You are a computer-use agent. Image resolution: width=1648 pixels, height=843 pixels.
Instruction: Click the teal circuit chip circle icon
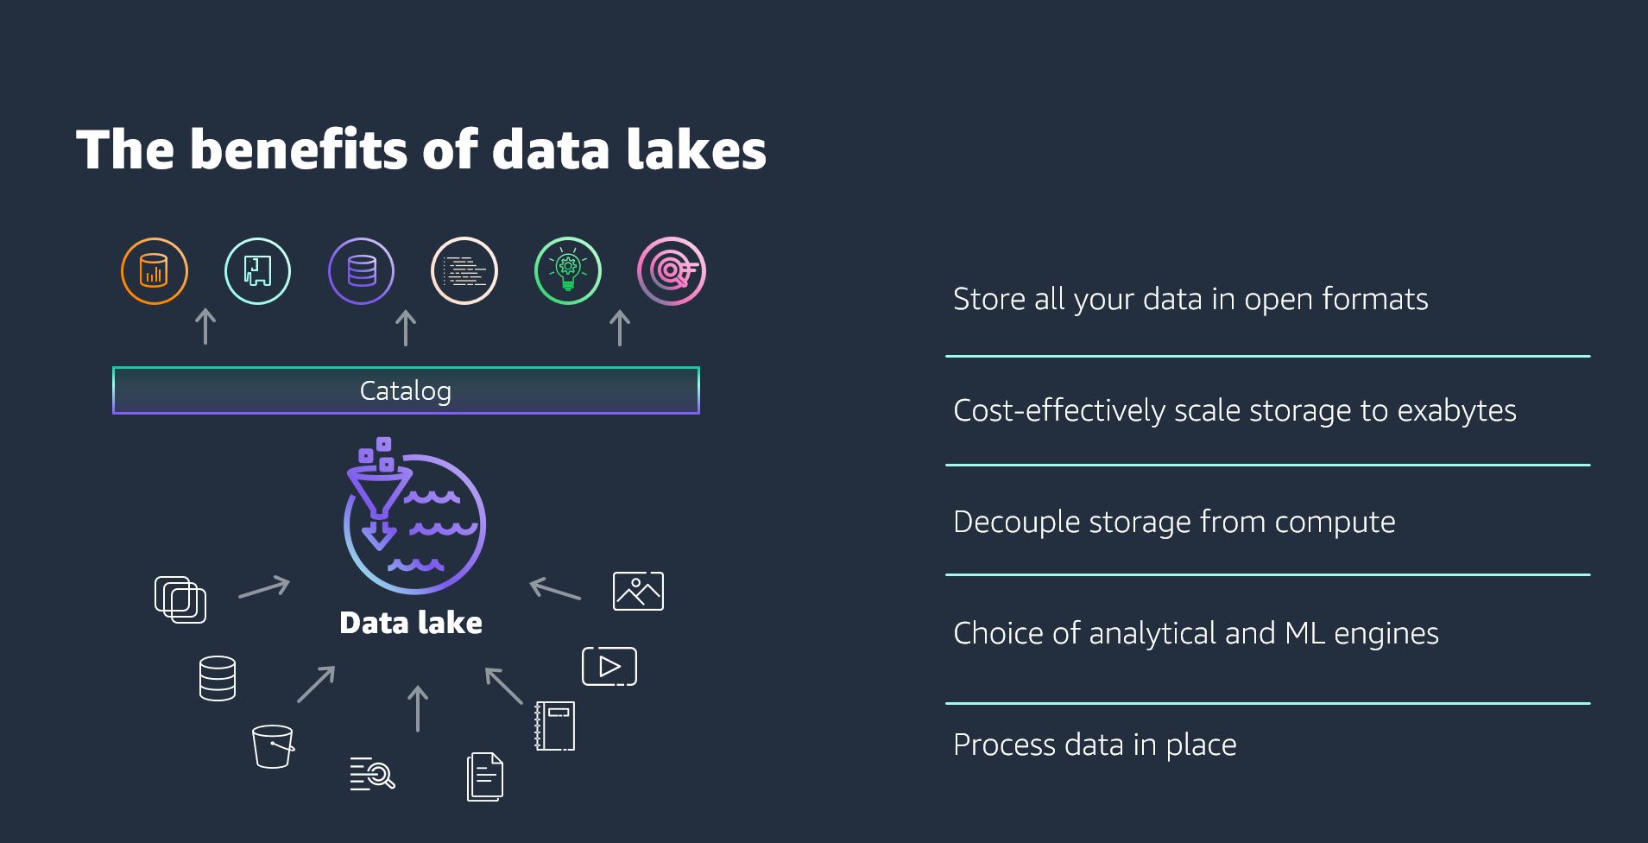[257, 271]
